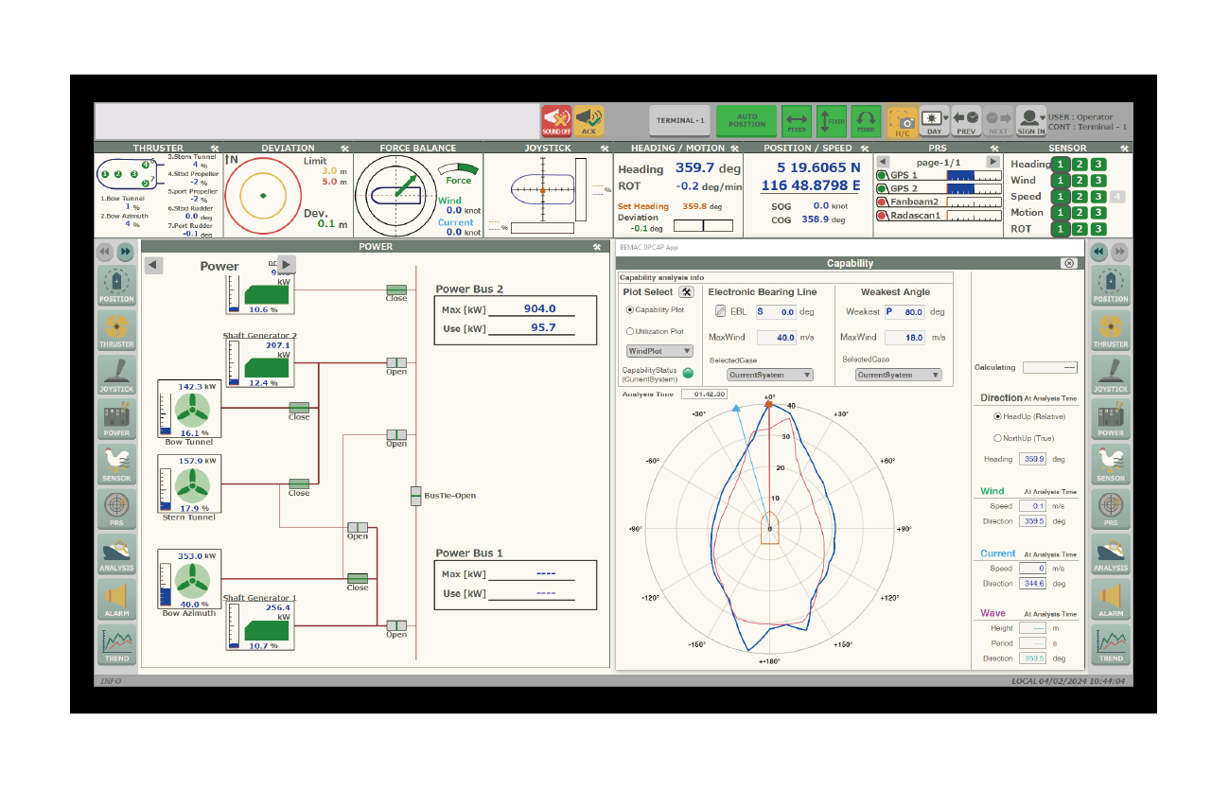This screenshot has width=1229, height=790.
Task: Open Plot Select settings tool icon
Action: click(687, 292)
